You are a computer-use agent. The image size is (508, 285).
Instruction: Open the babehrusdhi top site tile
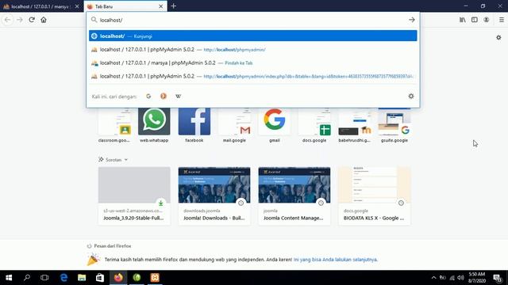click(355, 125)
